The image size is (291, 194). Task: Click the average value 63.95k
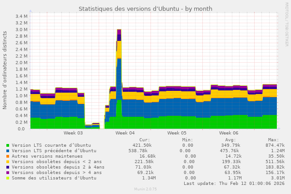[x=233, y=173]
